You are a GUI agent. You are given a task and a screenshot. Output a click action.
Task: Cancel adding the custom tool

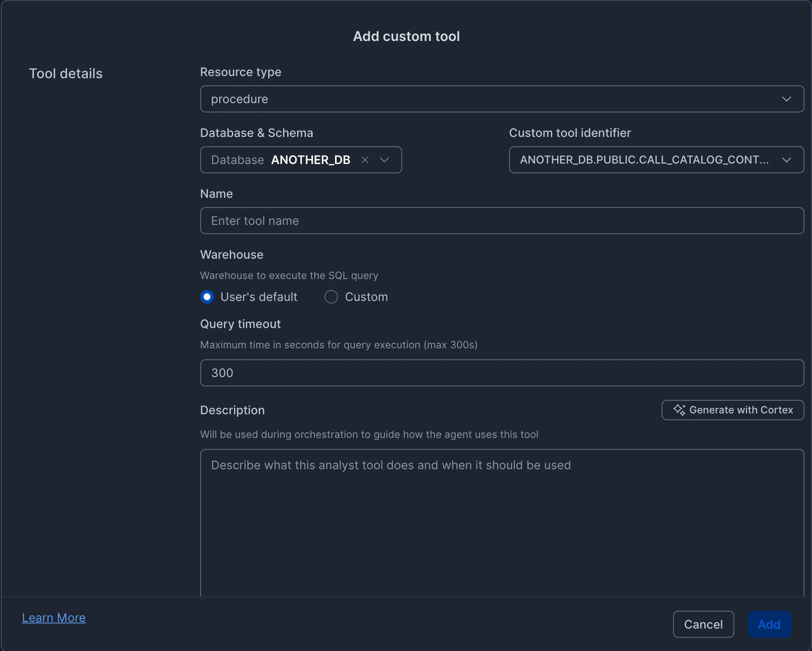tap(703, 624)
